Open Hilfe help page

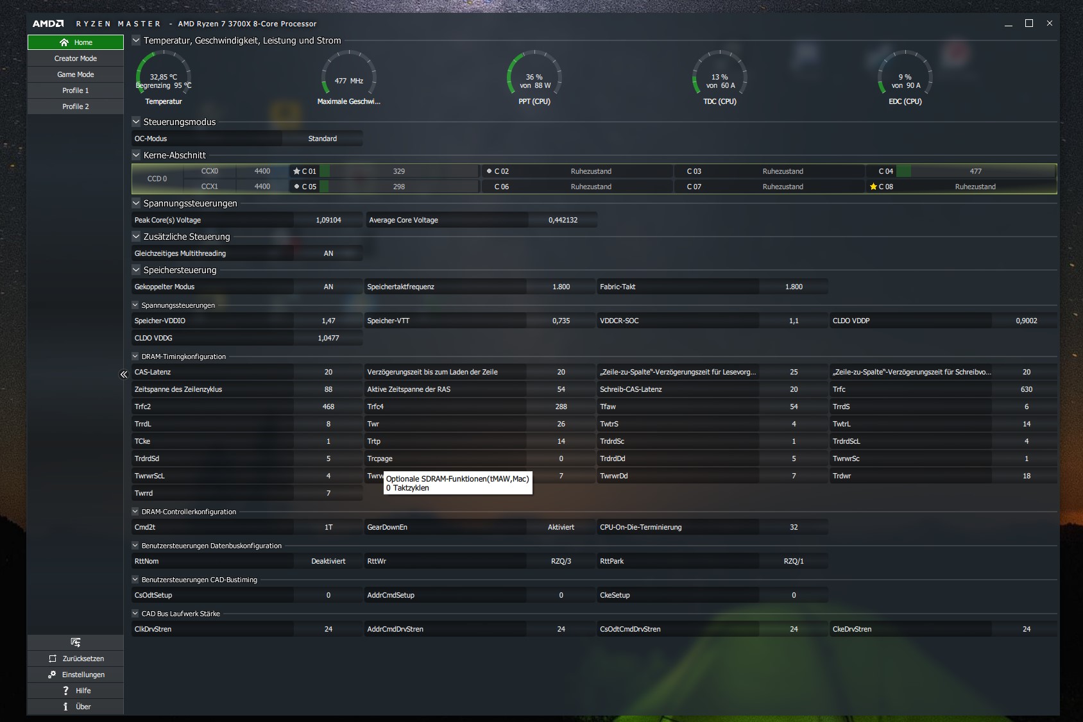pyautogui.click(x=76, y=691)
